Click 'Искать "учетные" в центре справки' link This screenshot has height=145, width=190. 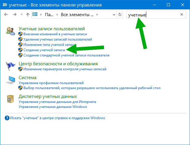coord(57,118)
